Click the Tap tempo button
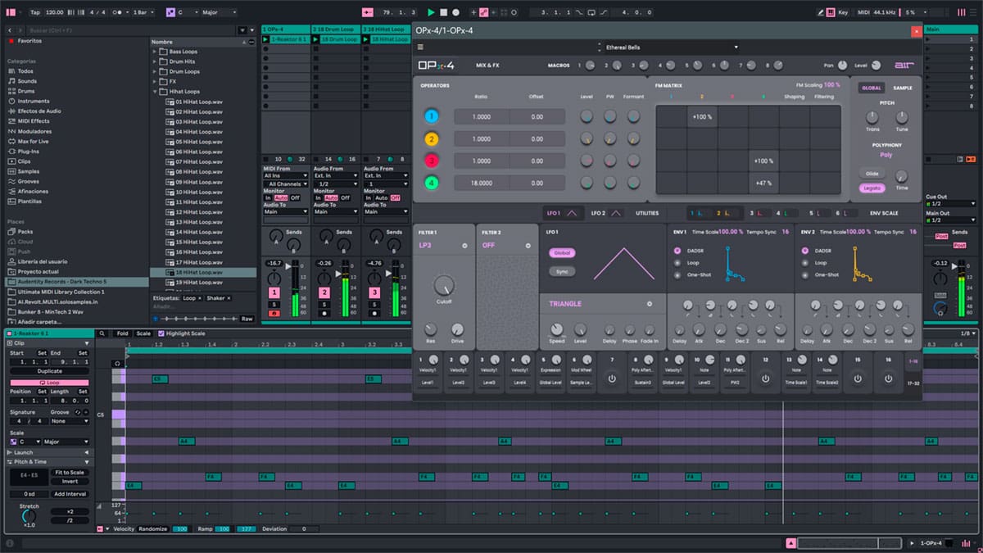The width and height of the screenshot is (983, 553). click(x=34, y=12)
